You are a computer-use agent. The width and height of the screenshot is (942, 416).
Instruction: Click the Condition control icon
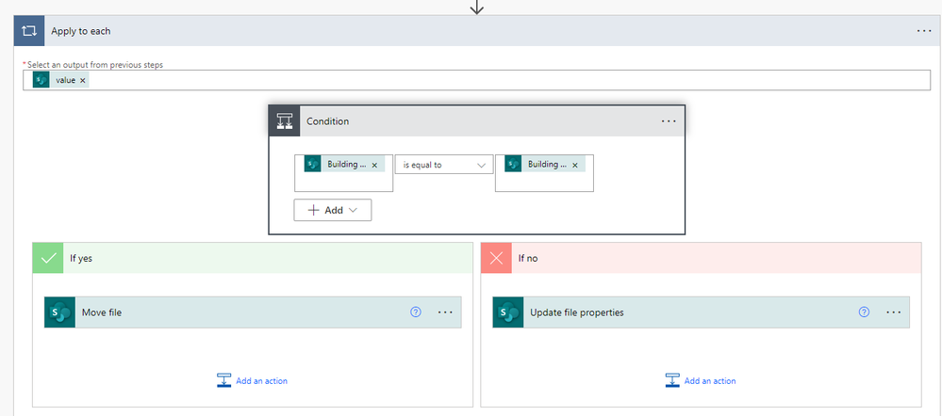(x=284, y=121)
